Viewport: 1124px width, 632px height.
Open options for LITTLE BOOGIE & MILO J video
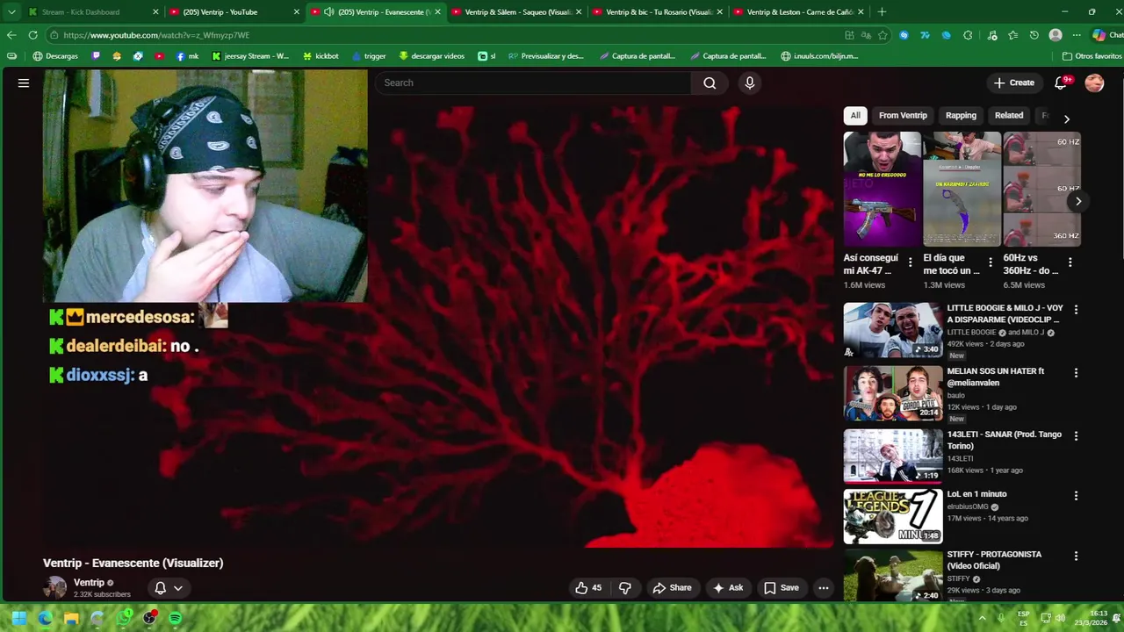click(x=1076, y=309)
